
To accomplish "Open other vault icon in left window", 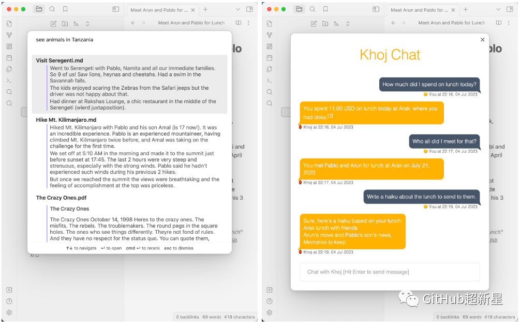I will click(9, 290).
